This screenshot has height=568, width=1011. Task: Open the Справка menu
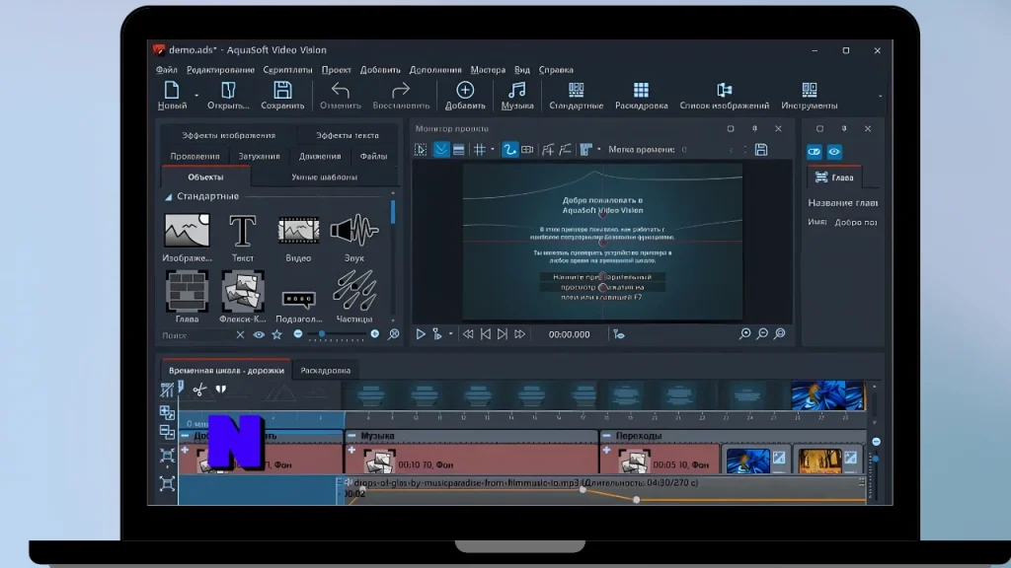click(x=556, y=70)
